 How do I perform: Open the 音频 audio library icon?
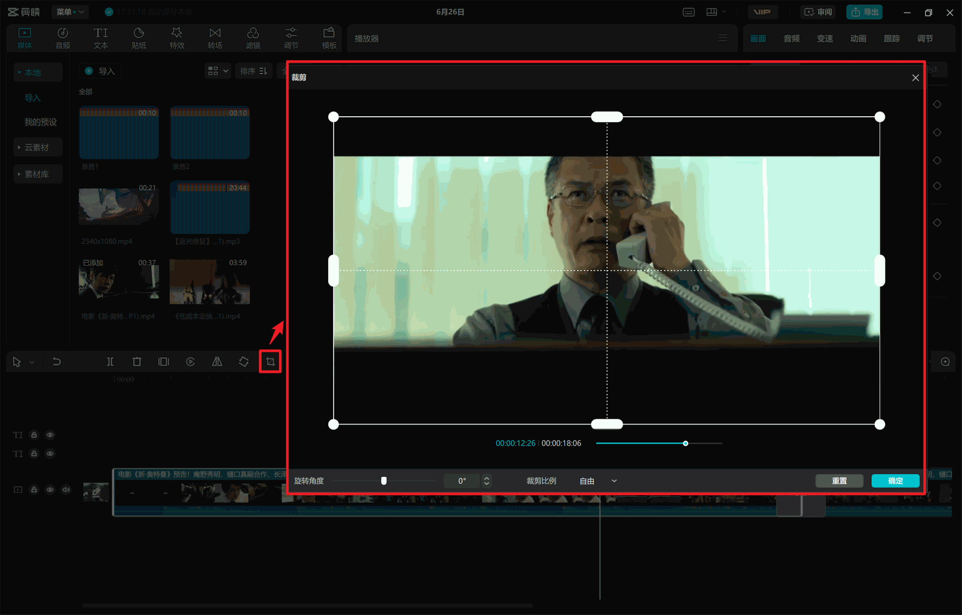pyautogui.click(x=63, y=38)
